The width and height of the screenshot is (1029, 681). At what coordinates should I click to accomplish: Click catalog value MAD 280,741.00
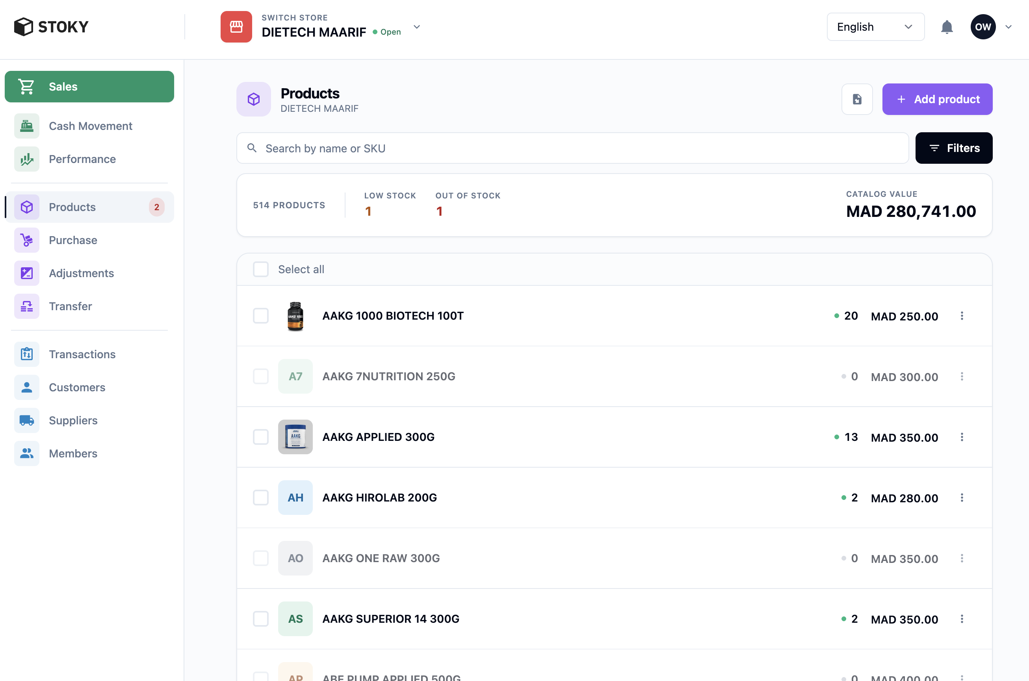tap(911, 211)
